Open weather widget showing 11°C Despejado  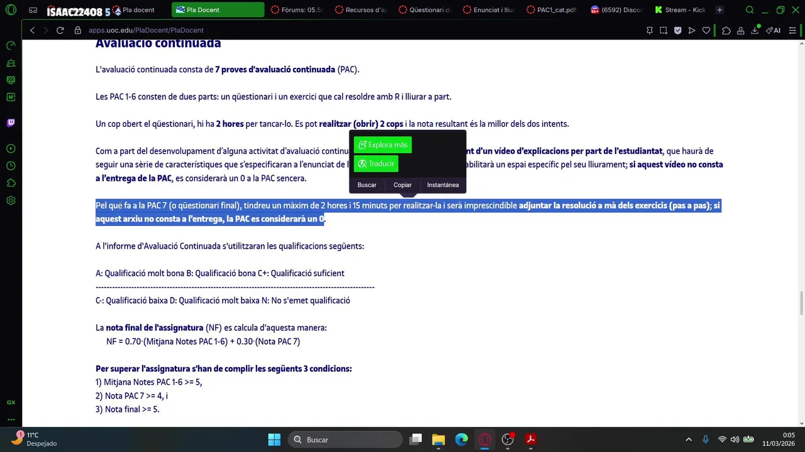pos(35,439)
